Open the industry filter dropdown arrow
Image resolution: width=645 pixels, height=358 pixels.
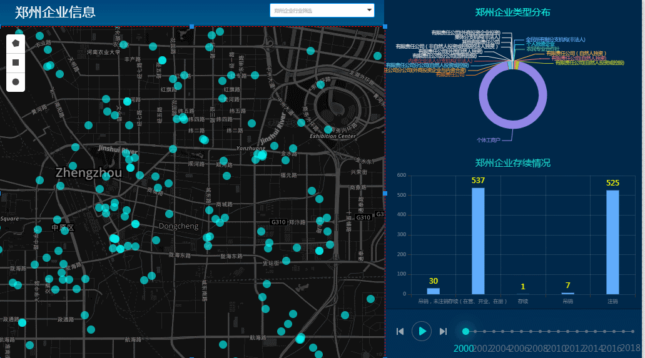coord(368,11)
